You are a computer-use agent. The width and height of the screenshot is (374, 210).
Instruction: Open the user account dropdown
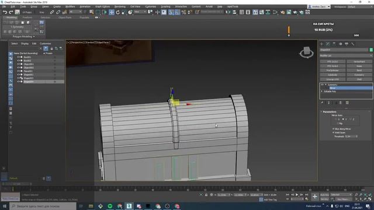[x=319, y=6]
